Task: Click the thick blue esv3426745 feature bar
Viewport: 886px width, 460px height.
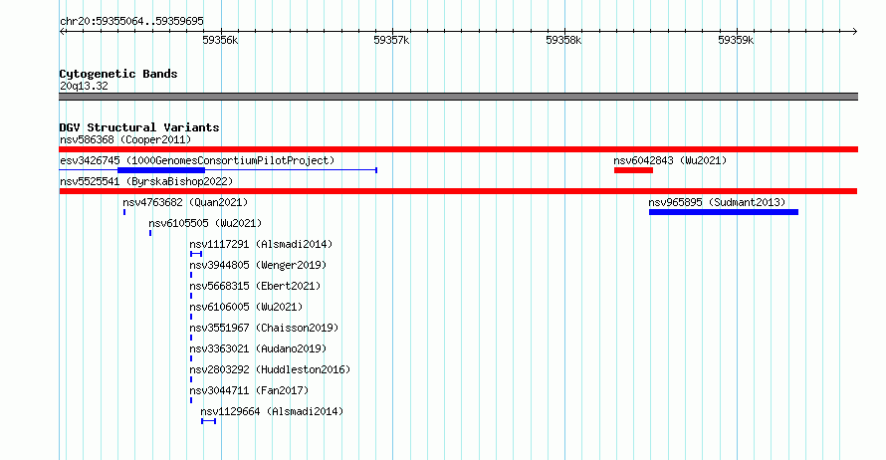Action: coord(161,170)
